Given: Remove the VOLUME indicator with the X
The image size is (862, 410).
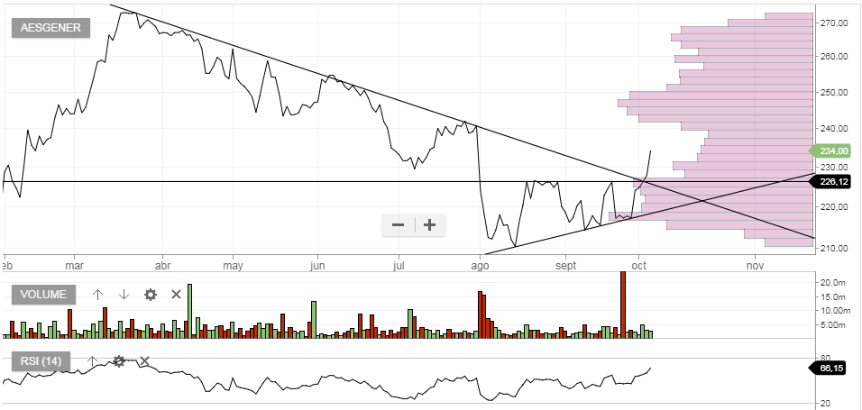Looking at the screenshot, I should (x=176, y=295).
